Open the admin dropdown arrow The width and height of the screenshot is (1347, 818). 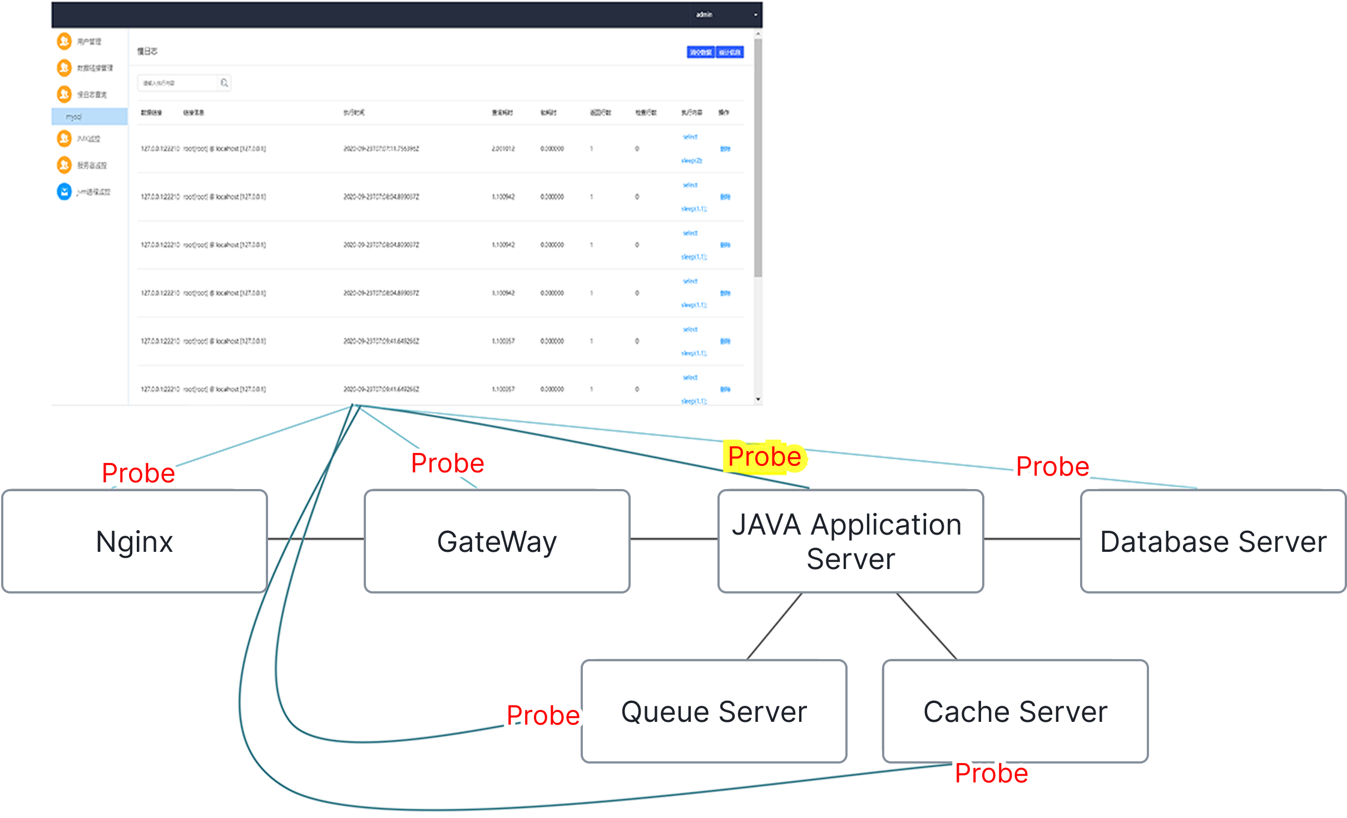tap(755, 15)
